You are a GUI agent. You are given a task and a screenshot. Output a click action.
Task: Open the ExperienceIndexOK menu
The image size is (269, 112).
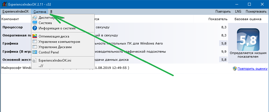click(x=16, y=12)
